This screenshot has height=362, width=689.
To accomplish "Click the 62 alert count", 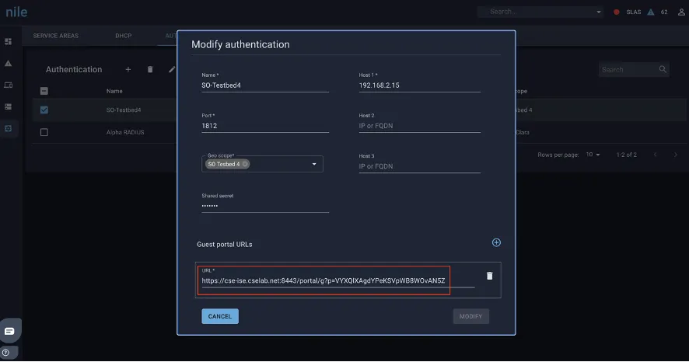I will [x=664, y=12].
